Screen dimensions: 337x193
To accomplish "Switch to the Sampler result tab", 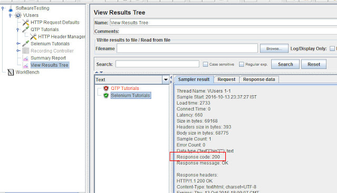I will (194, 79).
